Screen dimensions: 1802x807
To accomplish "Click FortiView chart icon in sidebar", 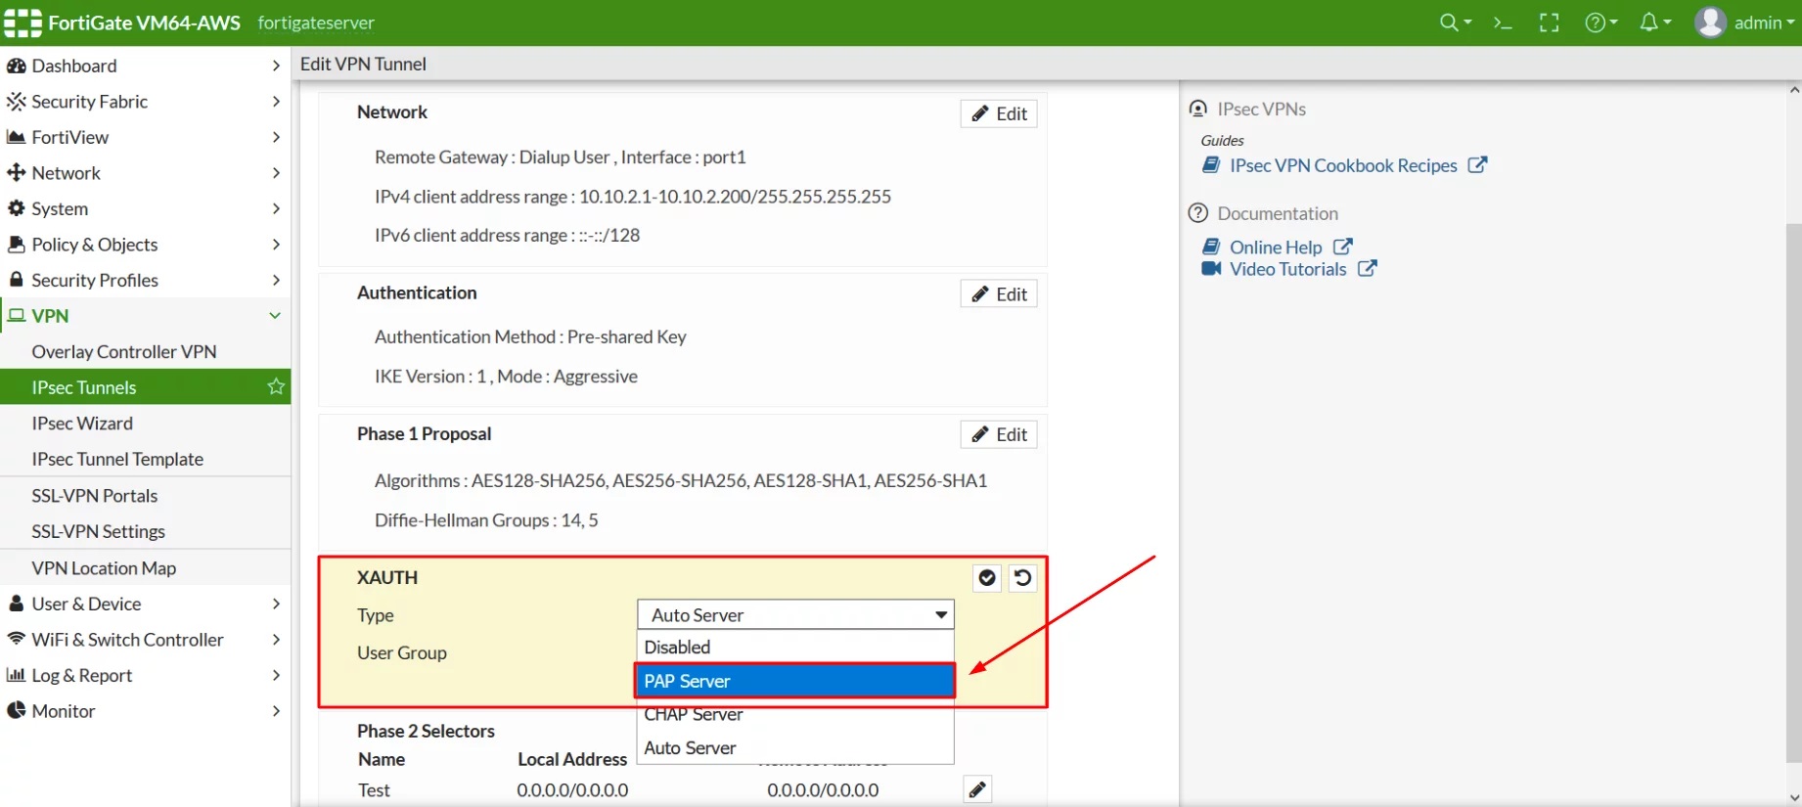I will pyautogui.click(x=16, y=137).
